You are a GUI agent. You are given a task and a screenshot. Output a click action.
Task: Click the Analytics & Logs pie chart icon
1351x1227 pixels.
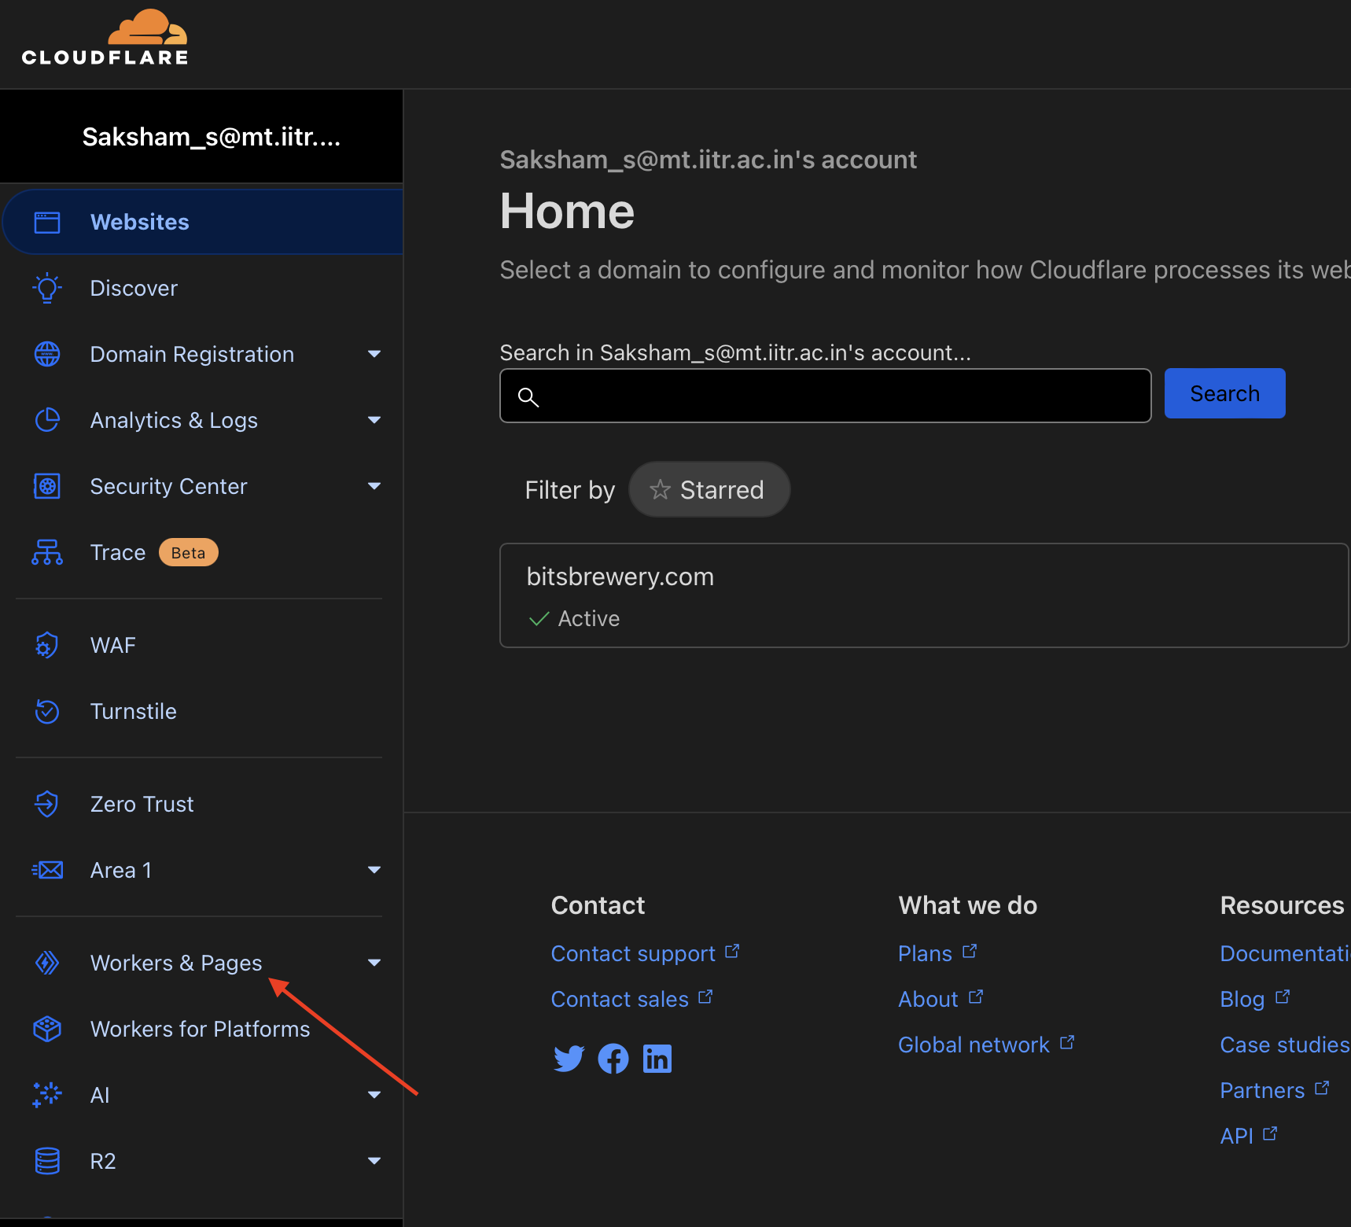click(x=47, y=420)
